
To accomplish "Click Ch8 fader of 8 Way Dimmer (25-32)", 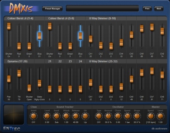I will pos(162,75).
